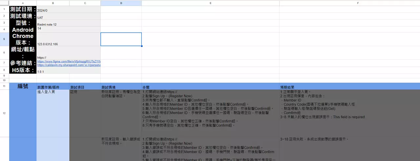
Task: Select column F header
Action: point(349,3)
